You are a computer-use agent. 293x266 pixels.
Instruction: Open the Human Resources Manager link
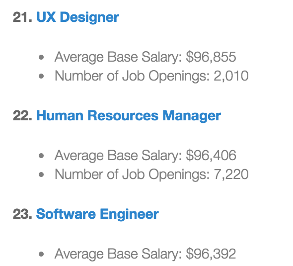(129, 116)
